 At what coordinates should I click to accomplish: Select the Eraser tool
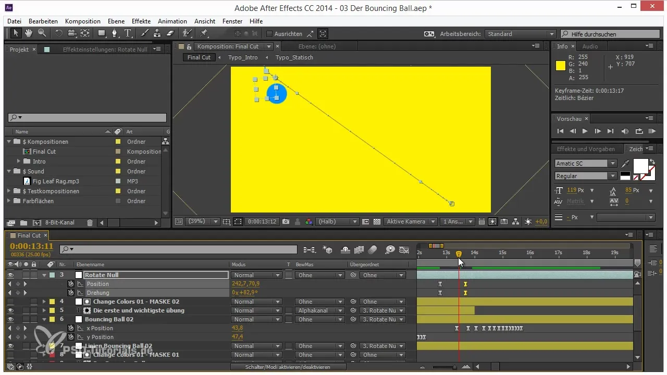[170, 33]
